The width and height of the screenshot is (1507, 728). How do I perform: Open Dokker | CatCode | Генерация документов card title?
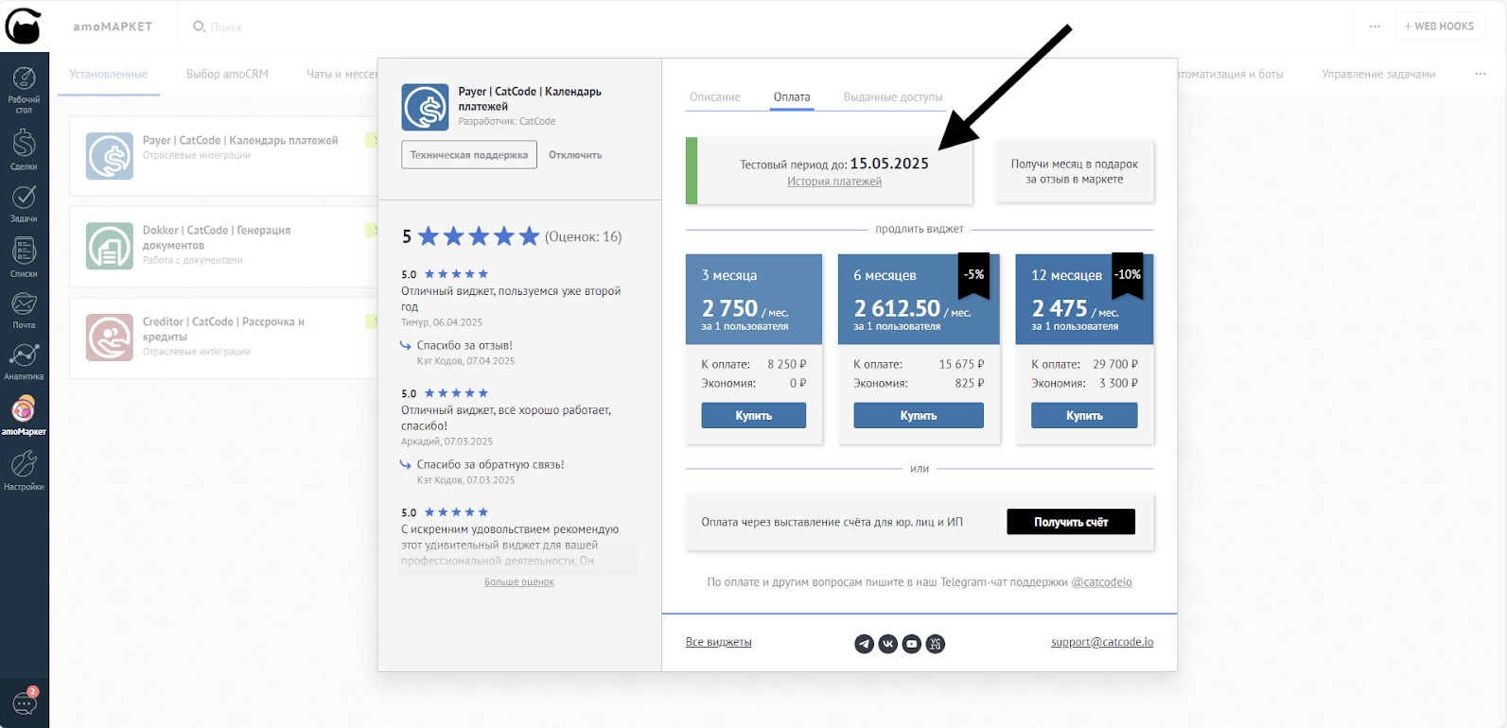coord(217,237)
